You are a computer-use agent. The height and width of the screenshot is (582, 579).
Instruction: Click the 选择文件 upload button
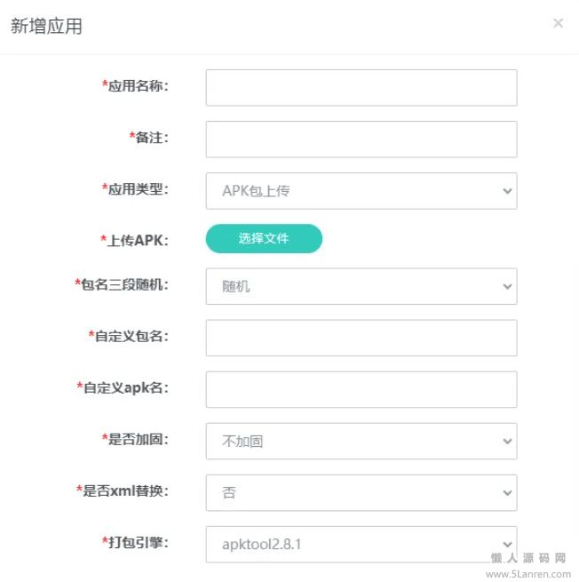[264, 238]
